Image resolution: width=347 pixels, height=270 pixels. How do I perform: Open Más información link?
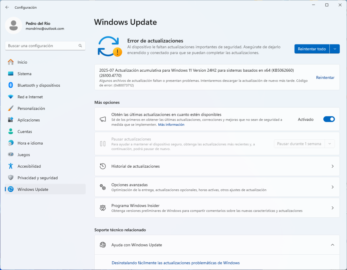[171, 124]
